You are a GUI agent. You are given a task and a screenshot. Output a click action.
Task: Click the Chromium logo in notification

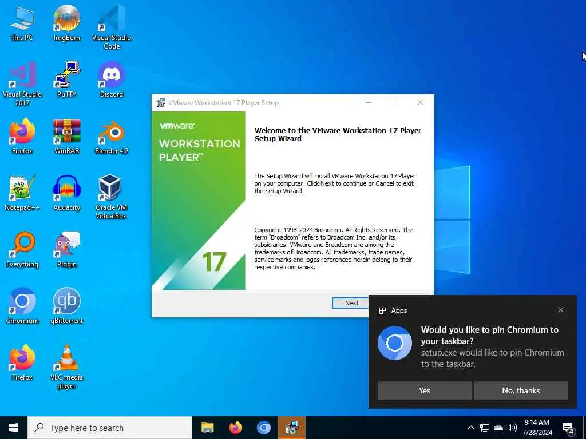395,343
